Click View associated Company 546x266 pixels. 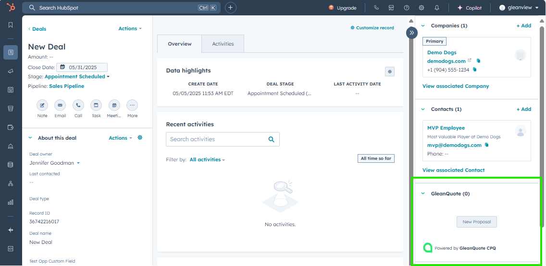tap(456, 86)
